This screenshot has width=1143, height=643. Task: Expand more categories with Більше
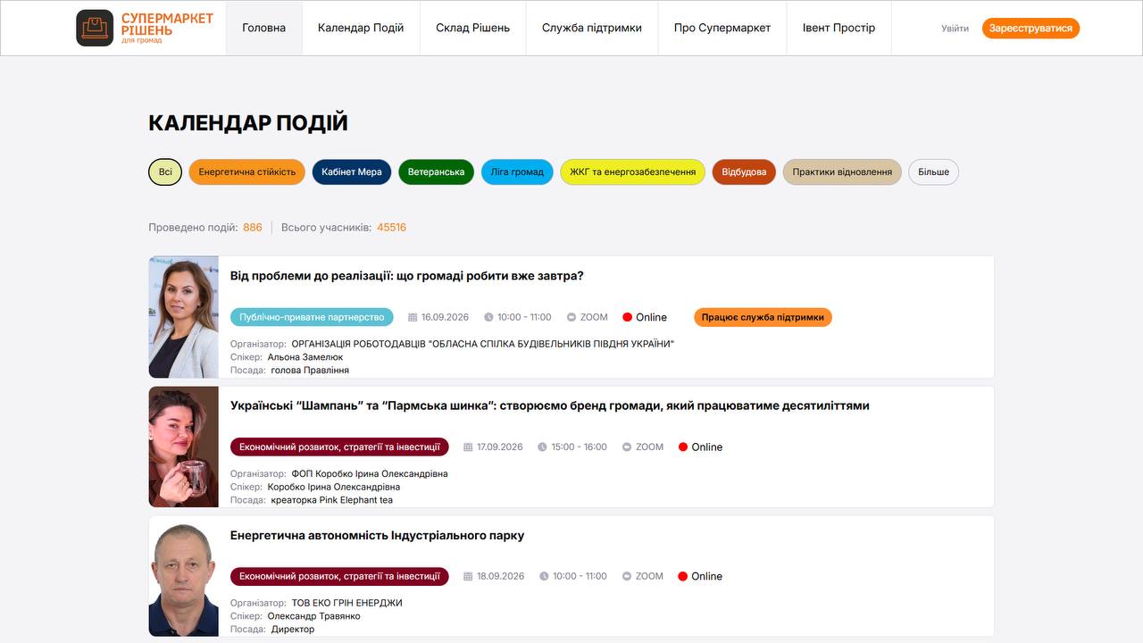point(934,172)
